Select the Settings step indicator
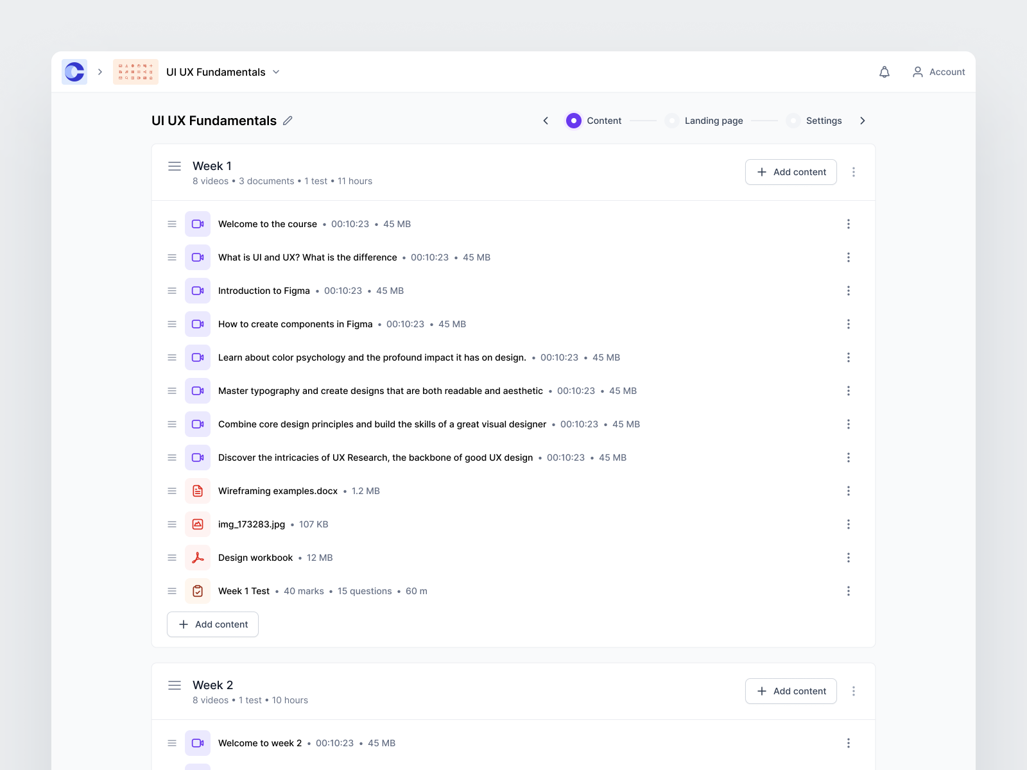The width and height of the screenshot is (1027, 770). tap(794, 120)
